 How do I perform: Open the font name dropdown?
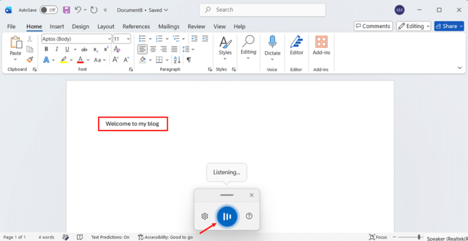click(x=109, y=39)
